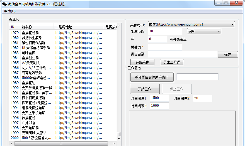The image size is (245, 152).
Task: Select row 2000 500人高级精准人
Action: pyautogui.click(x=63, y=138)
